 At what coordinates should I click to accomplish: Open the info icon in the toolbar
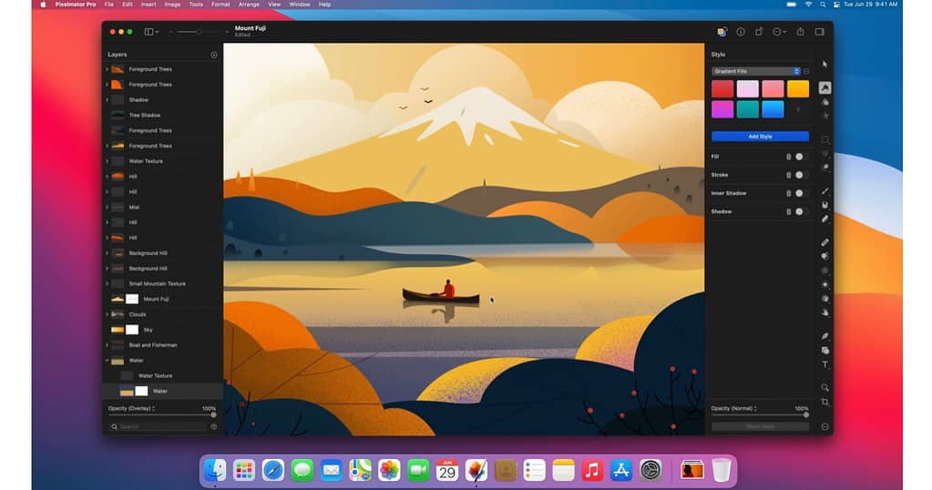pyautogui.click(x=741, y=32)
